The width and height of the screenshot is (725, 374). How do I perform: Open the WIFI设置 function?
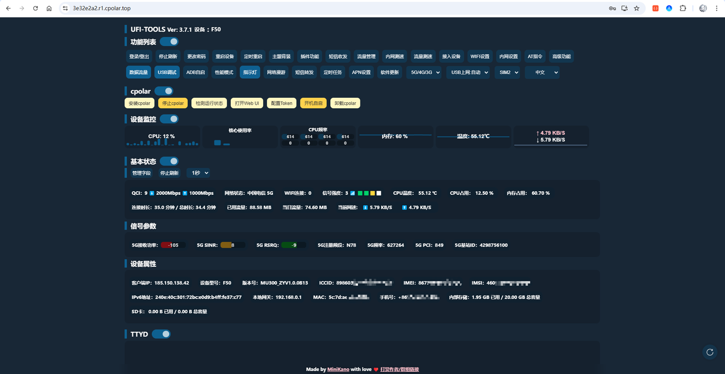coord(480,56)
